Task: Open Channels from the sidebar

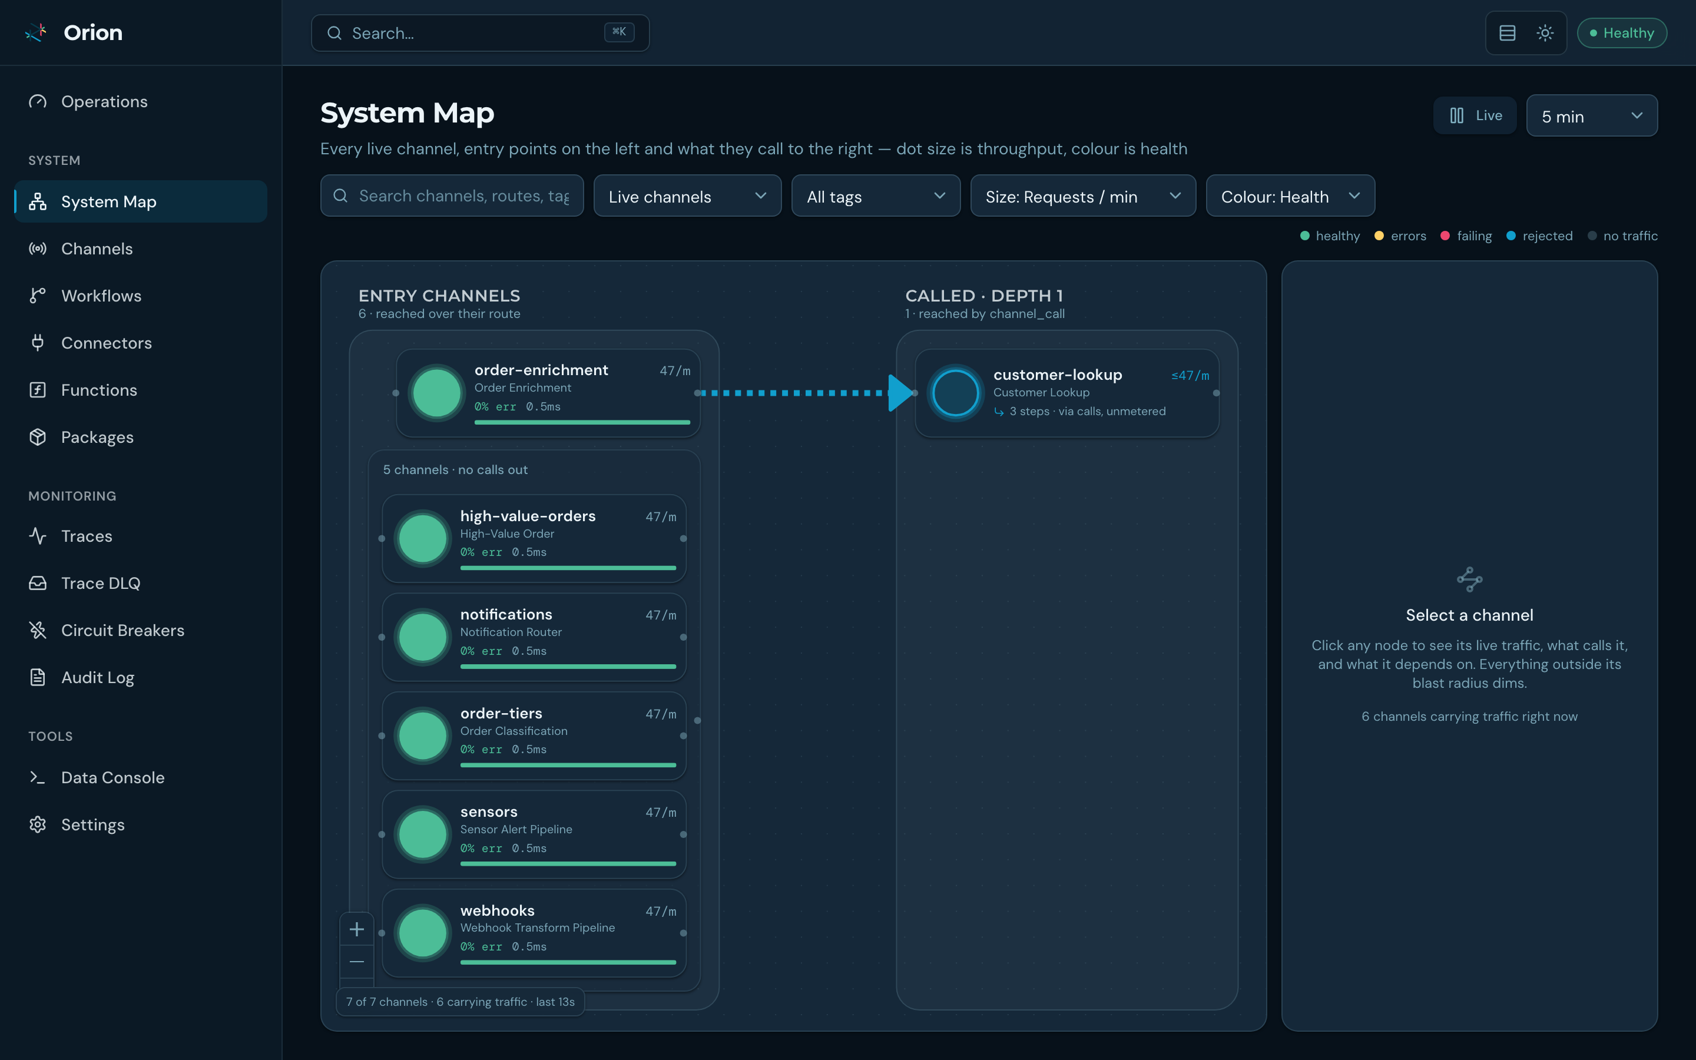Action: click(x=140, y=249)
